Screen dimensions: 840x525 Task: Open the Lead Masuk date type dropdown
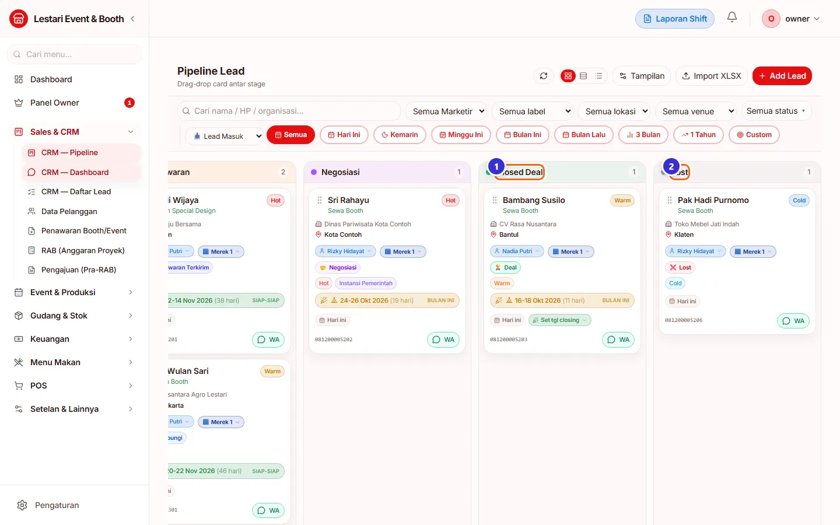click(x=225, y=136)
